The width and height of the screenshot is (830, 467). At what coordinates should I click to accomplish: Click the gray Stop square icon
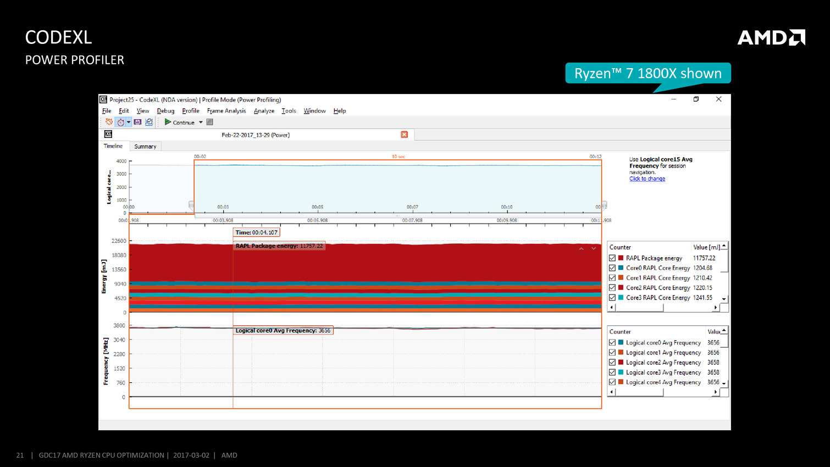click(x=209, y=122)
